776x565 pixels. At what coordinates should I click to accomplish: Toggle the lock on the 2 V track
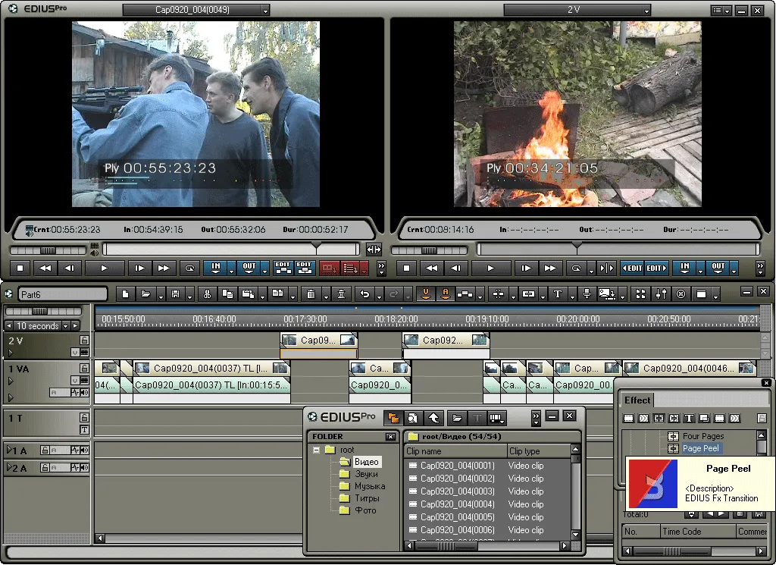click(x=85, y=341)
